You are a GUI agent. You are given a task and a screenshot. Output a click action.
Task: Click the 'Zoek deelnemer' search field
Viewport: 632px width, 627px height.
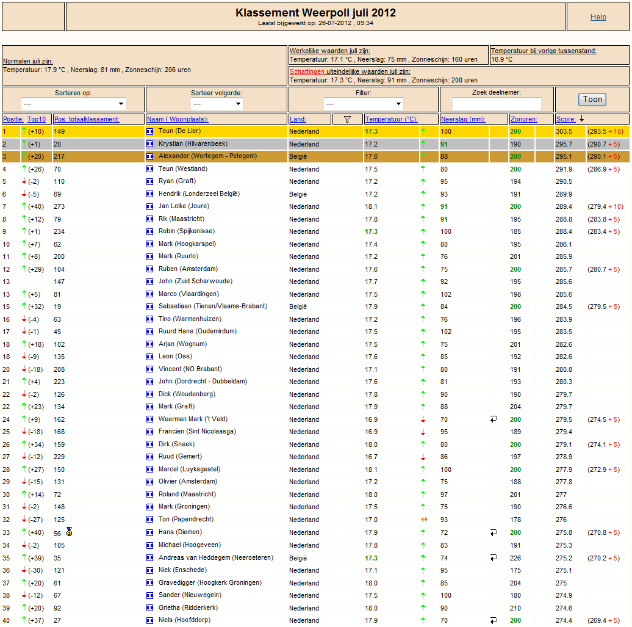click(x=497, y=104)
